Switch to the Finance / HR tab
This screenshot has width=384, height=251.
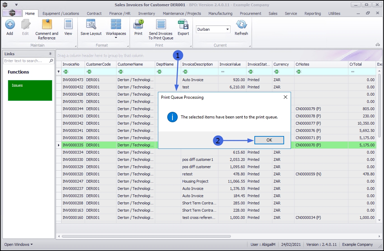point(120,13)
